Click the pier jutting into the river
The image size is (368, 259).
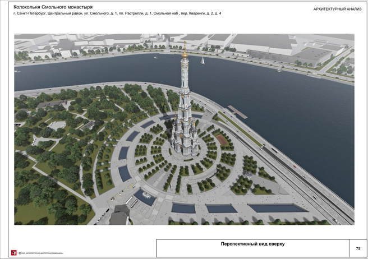[x=237, y=112]
